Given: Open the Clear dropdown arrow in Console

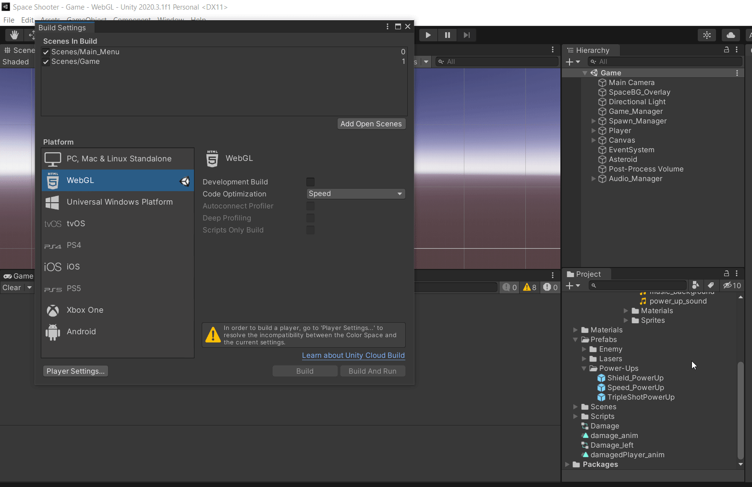Looking at the screenshot, I should 29,288.
